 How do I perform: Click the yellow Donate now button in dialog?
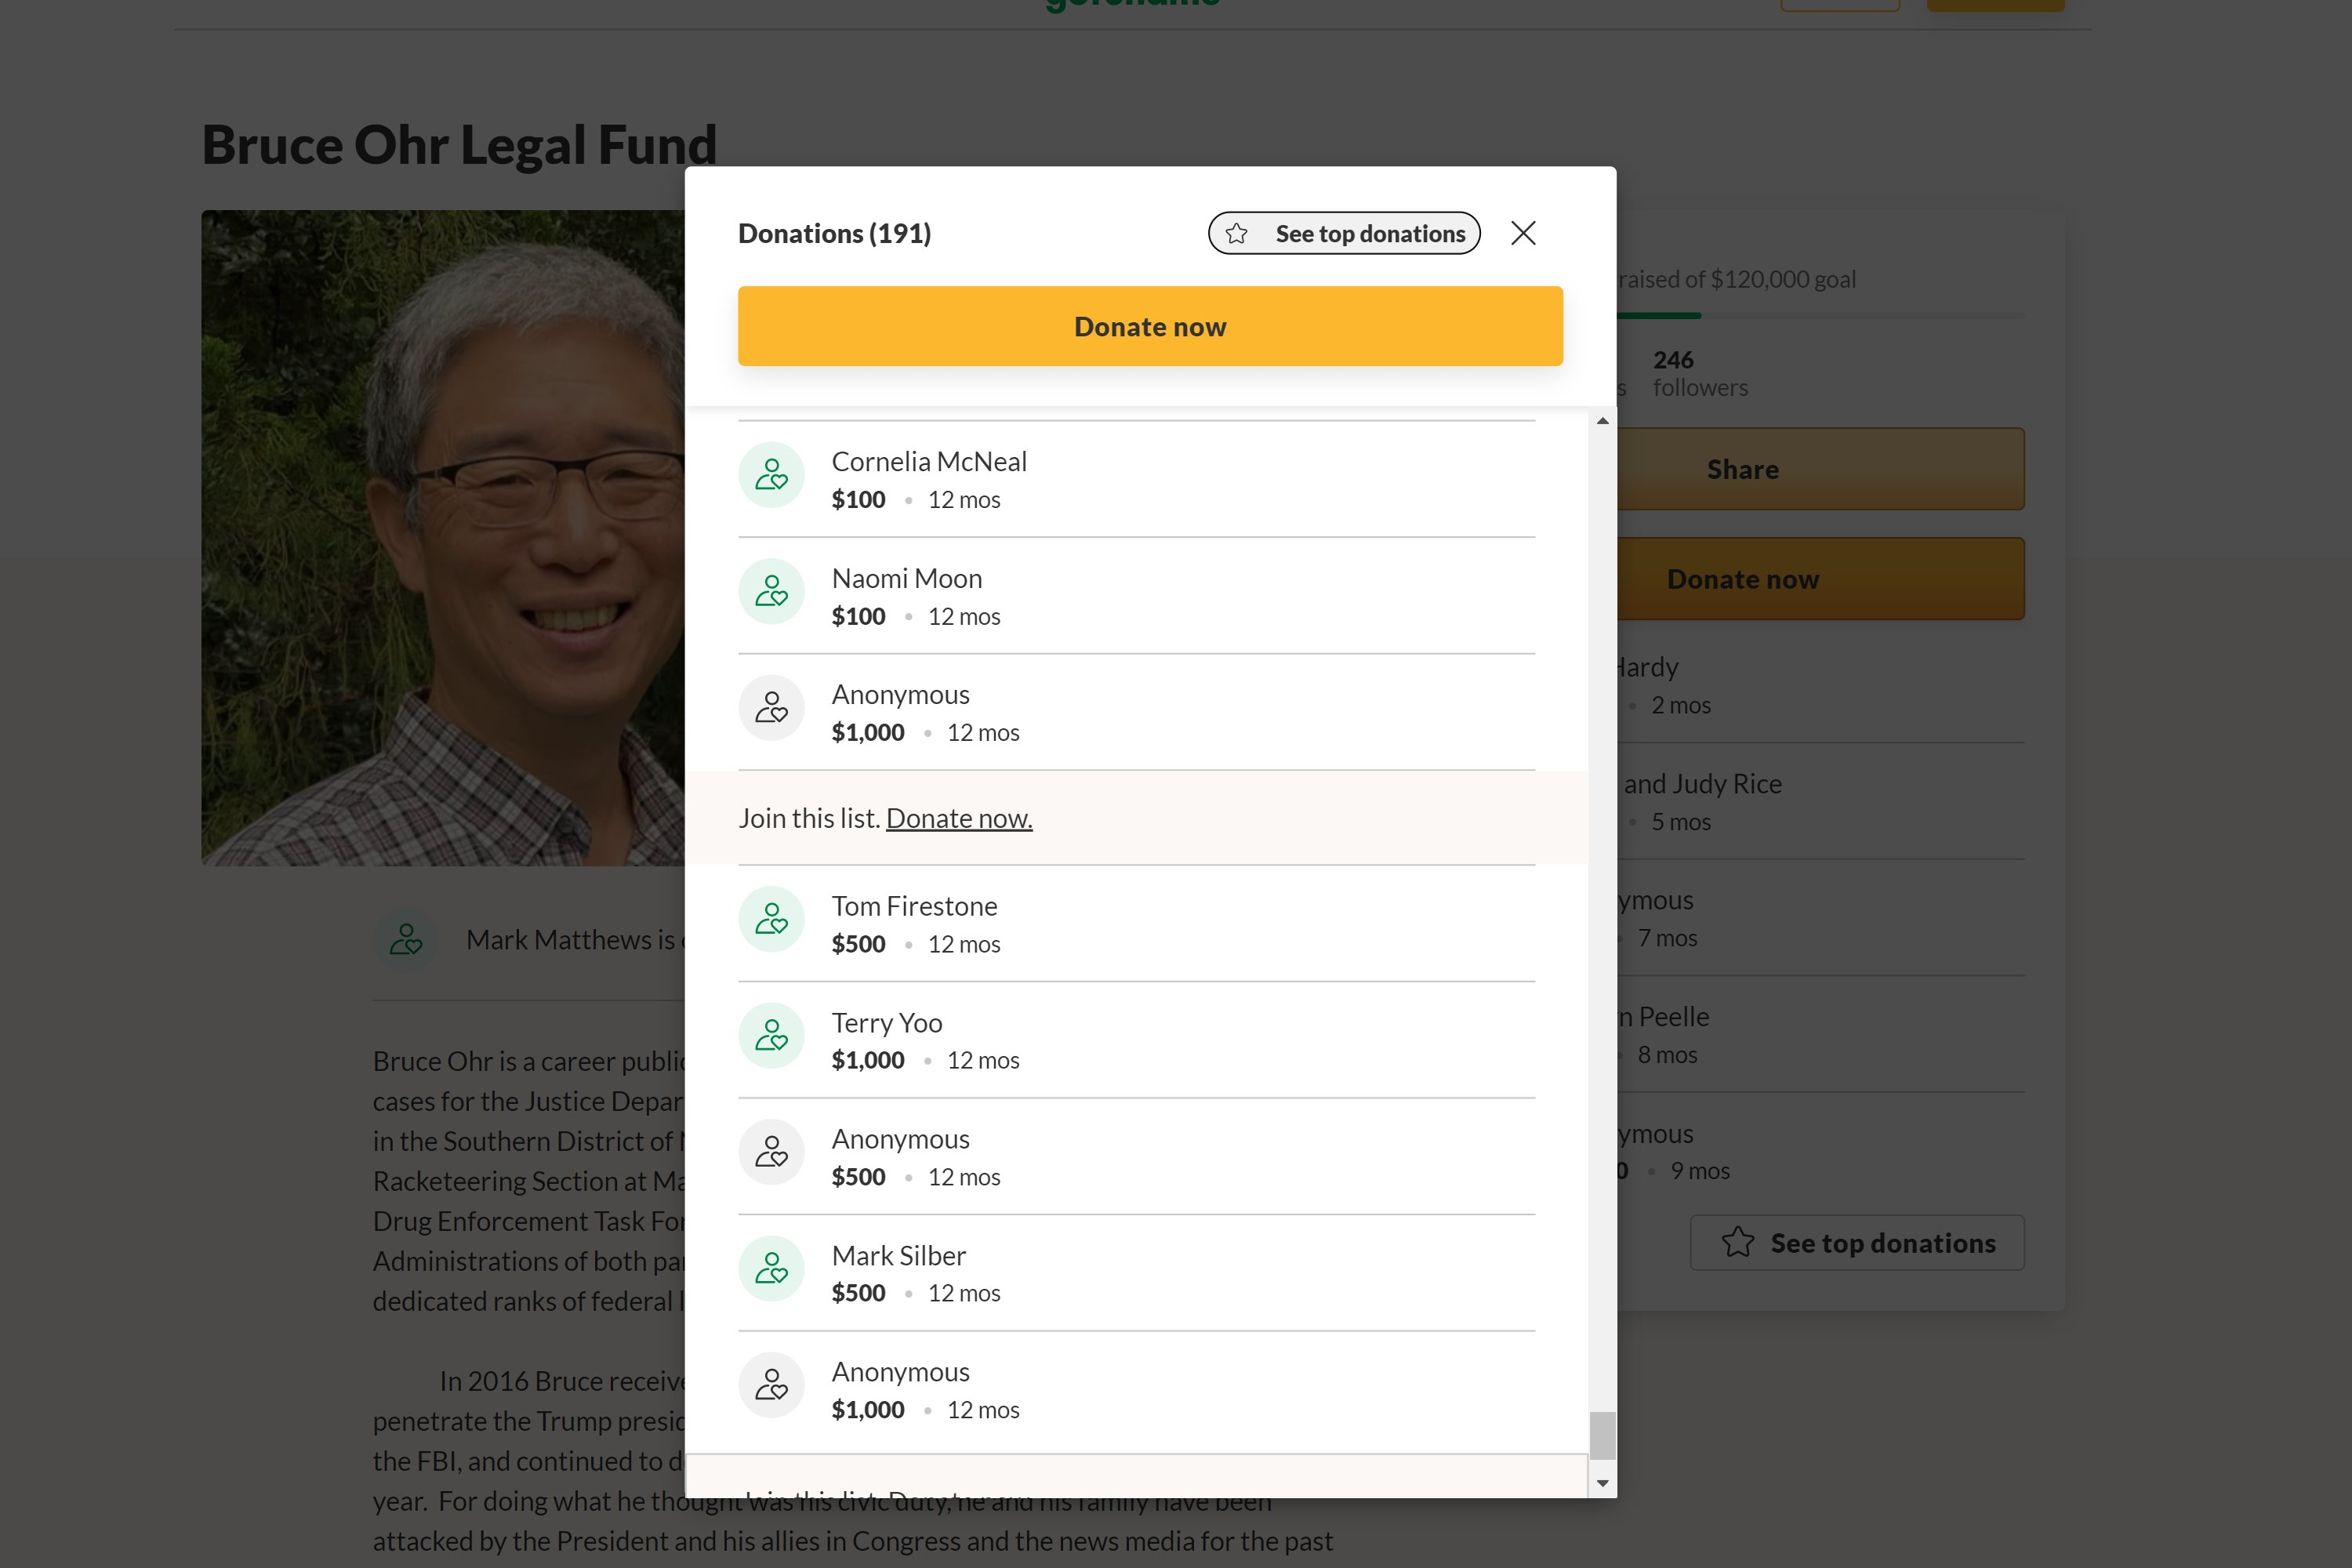pyautogui.click(x=1150, y=326)
